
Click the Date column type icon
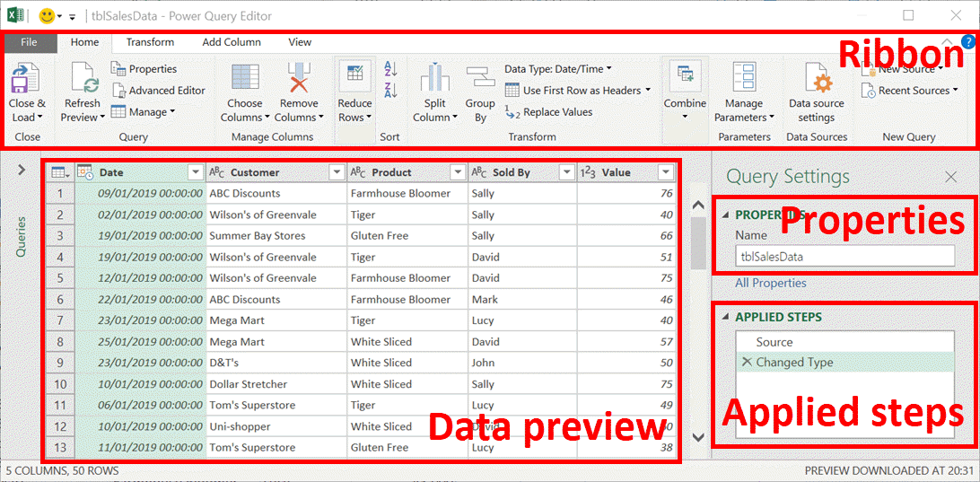coord(85,172)
